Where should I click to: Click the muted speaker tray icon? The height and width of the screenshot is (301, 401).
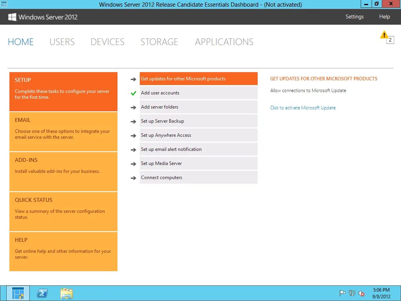point(361,293)
